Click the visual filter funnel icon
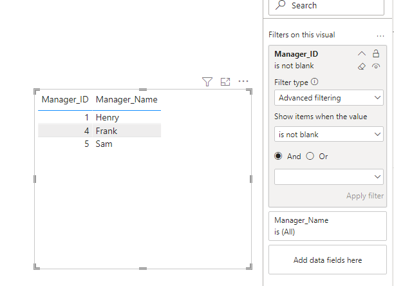Viewport: 394px width, 286px height. tap(207, 82)
